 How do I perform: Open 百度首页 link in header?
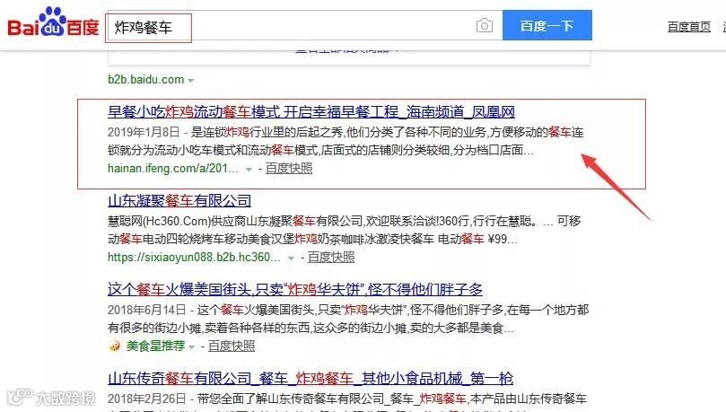pyautogui.click(x=688, y=27)
